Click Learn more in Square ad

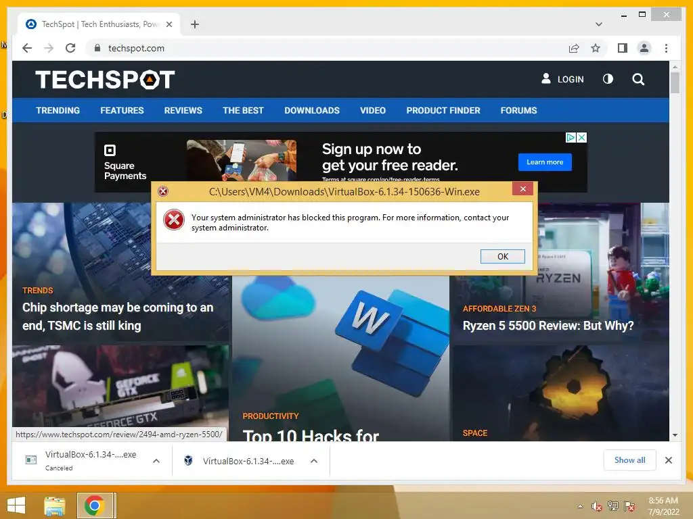pos(545,162)
